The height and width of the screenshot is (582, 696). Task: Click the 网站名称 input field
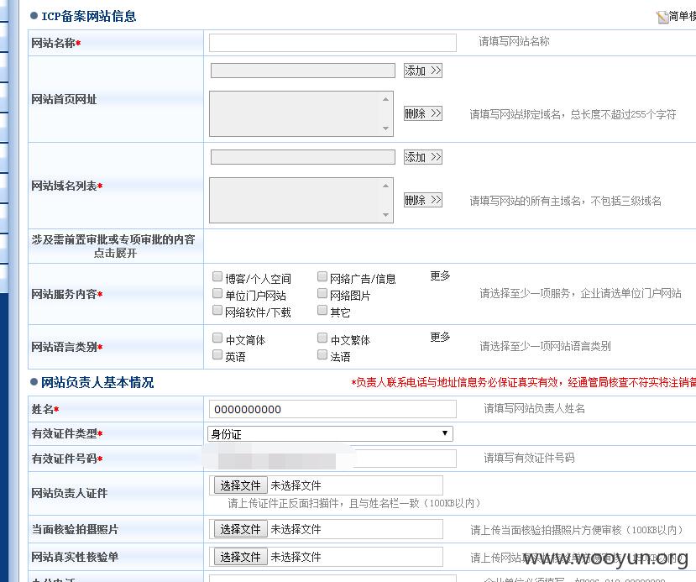pyautogui.click(x=332, y=43)
